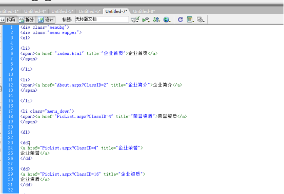Image resolution: width=284 pixels, height=194 pixels.
Task: Click line number 29 in the gutter
Action: point(10,174)
